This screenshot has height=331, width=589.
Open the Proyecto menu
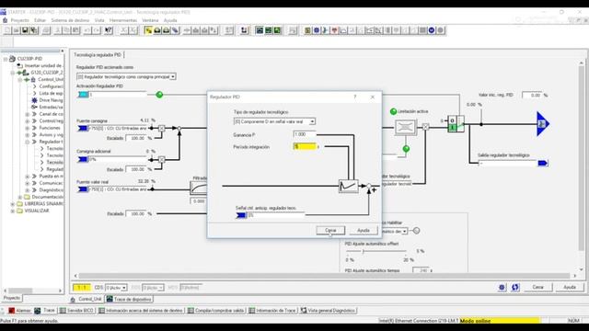[x=20, y=20]
